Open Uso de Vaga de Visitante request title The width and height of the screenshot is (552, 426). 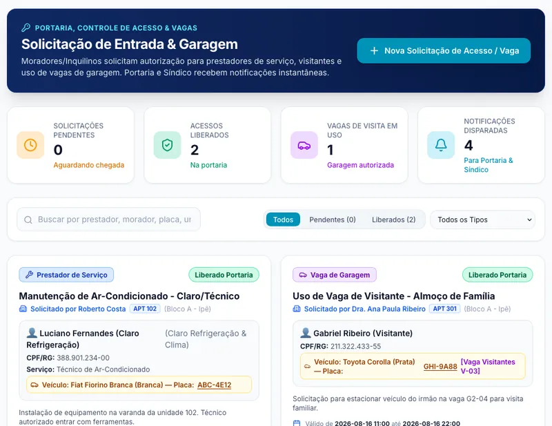(x=393, y=296)
